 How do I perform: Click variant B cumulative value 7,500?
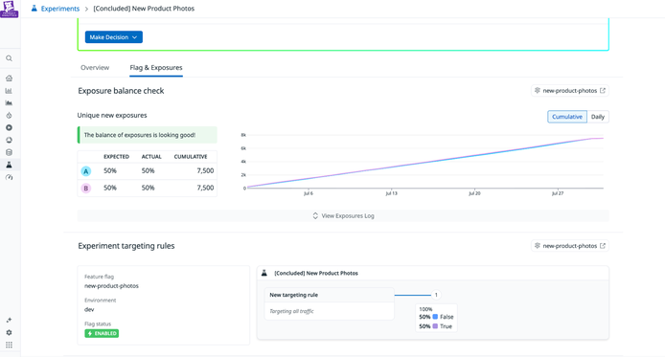click(205, 188)
